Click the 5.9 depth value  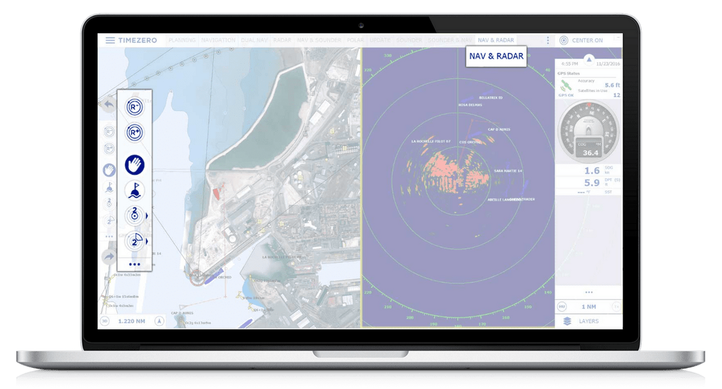click(592, 183)
